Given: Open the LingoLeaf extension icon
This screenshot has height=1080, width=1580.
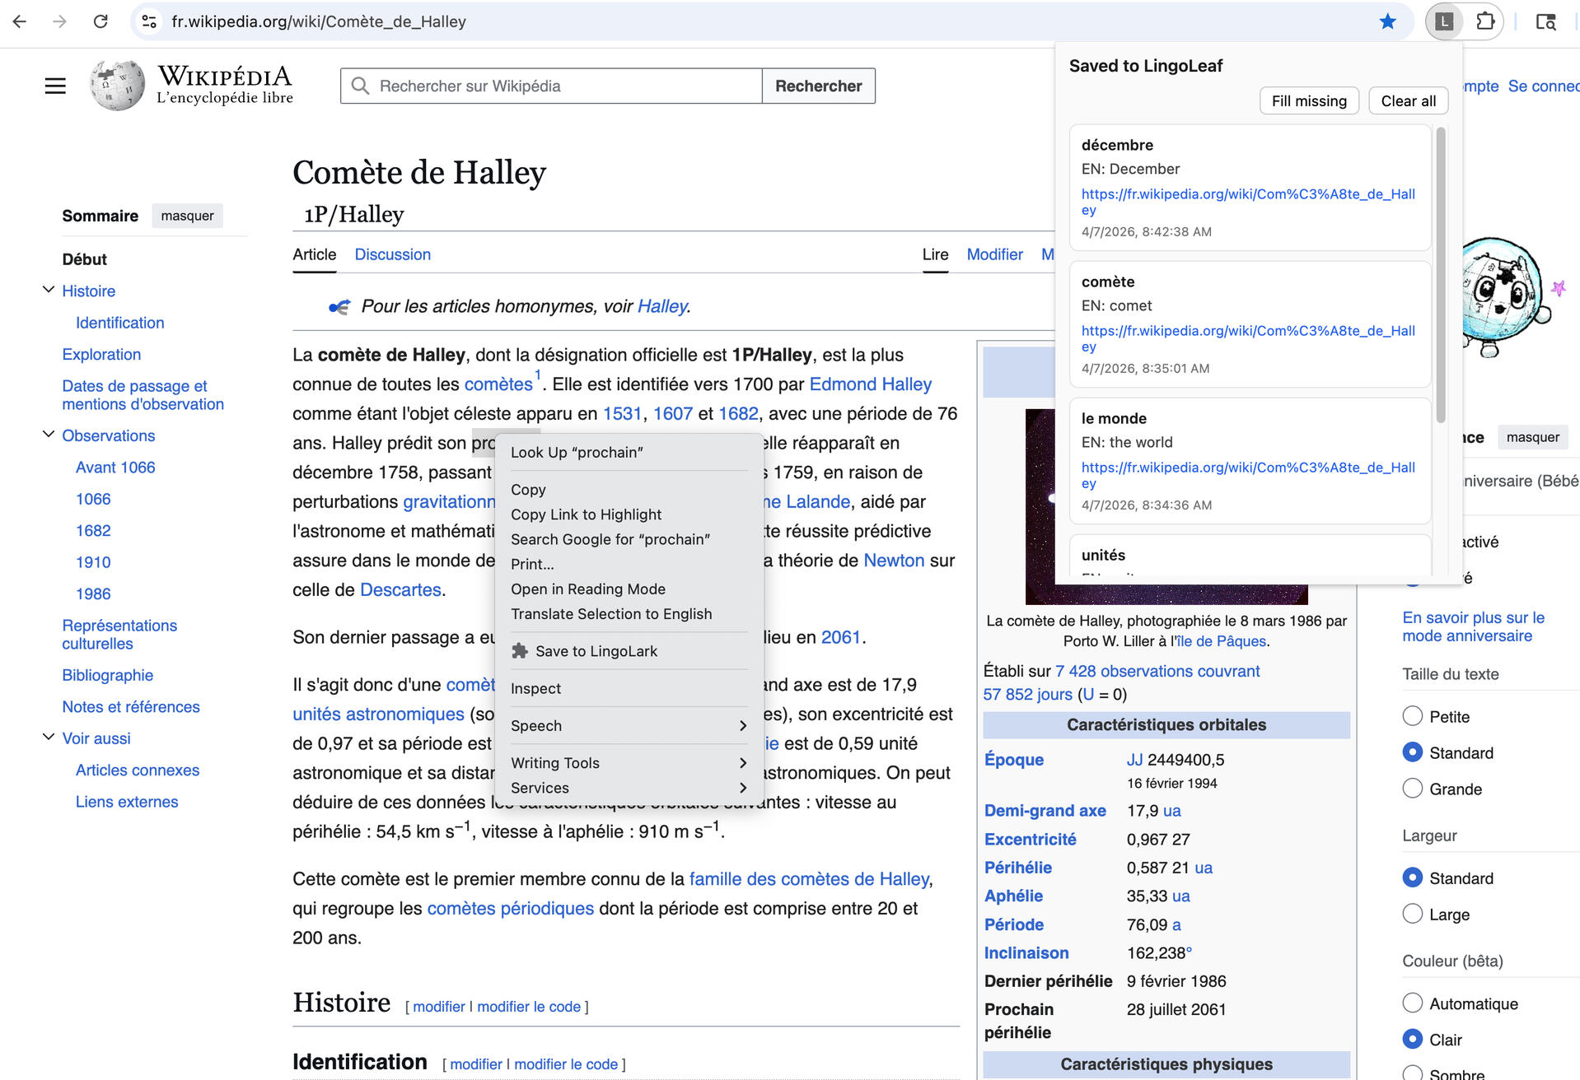Looking at the screenshot, I should coord(1444,21).
